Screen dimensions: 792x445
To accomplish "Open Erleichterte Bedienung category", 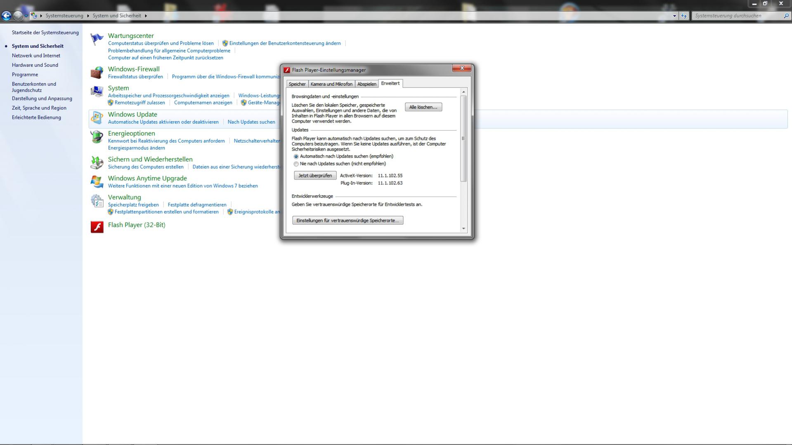I will click(x=36, y=118).
